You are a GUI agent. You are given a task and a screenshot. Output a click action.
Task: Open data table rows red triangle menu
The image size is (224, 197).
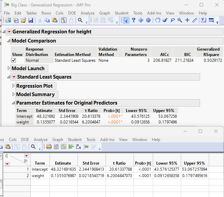tap(7, 164)
